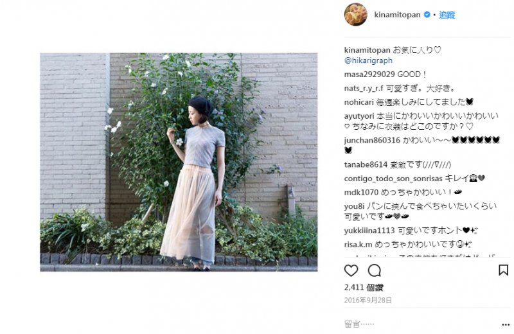Click the blue verified badge
The height and width of the screenshot is (334, 514).
pyautogui.click(x=427, y=15)
